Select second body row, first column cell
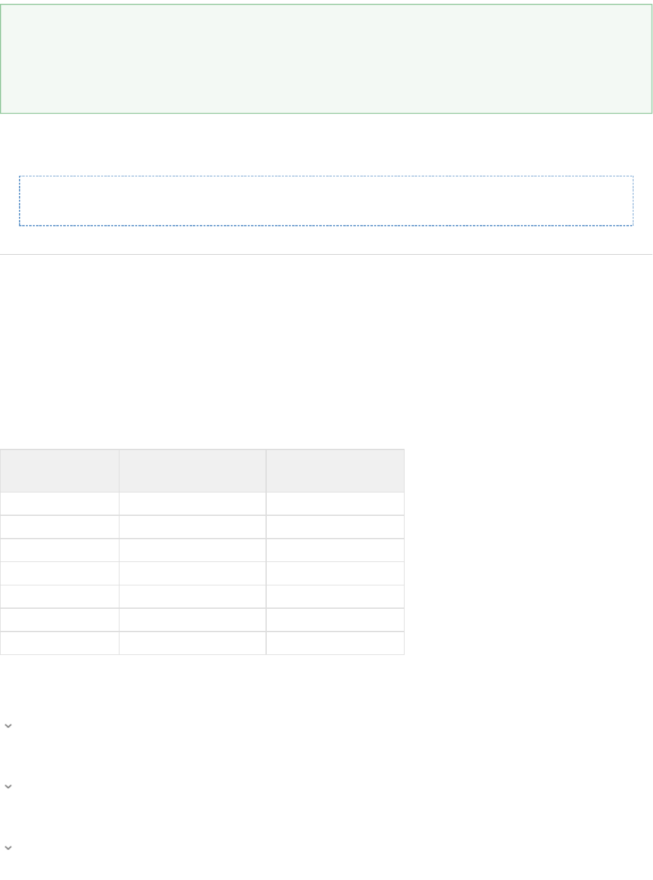Viewport: 653px width, 880px height. pos(59,527)
